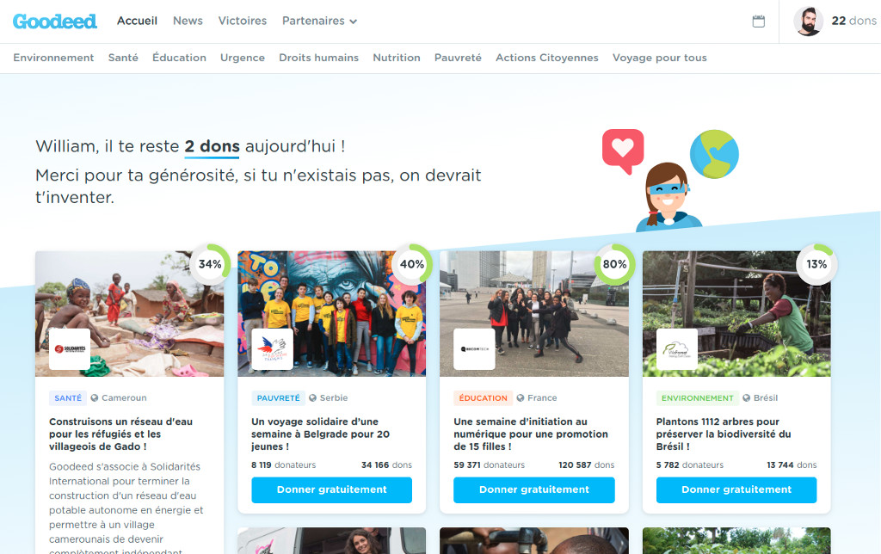The width and height of the screenshot is (881, 554).
Task: Click the Solidarités organization logo badge
Action: (70, 349)
